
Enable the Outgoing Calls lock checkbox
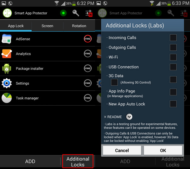coord(173,47)
